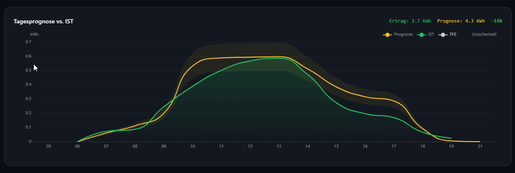The height and width of the screenshot is (173, 515).
Task: Click the Tagesprognose vs. IST chart title
Action: [44, 21]
